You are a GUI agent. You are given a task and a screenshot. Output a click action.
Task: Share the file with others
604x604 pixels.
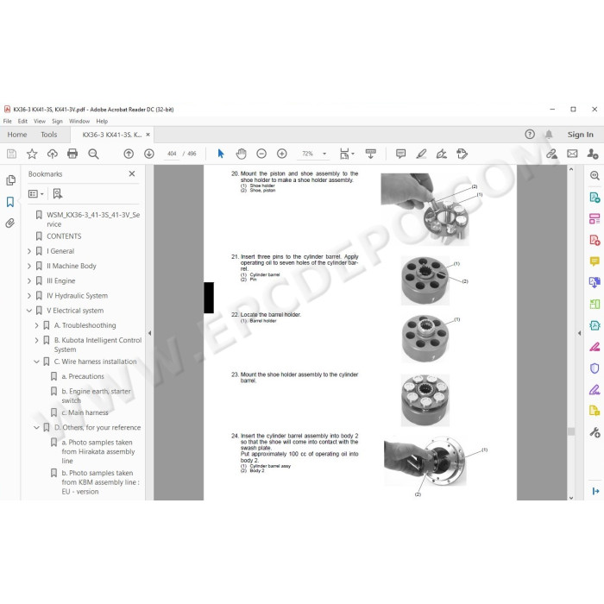593,154
